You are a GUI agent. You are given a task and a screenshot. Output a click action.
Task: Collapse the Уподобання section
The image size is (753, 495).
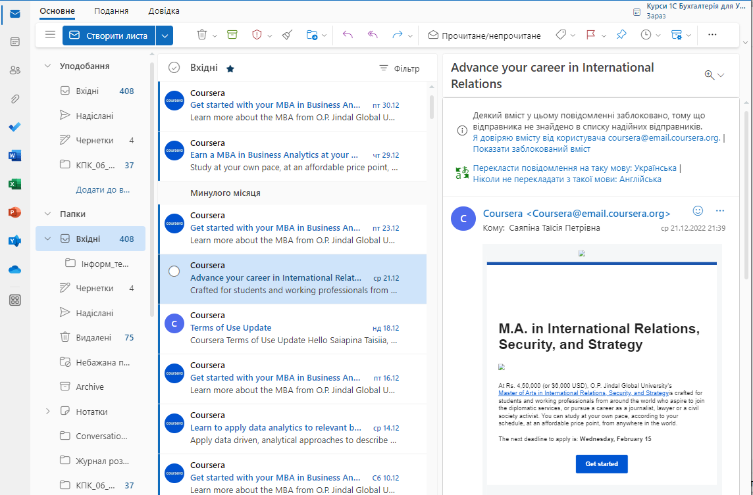47,66
